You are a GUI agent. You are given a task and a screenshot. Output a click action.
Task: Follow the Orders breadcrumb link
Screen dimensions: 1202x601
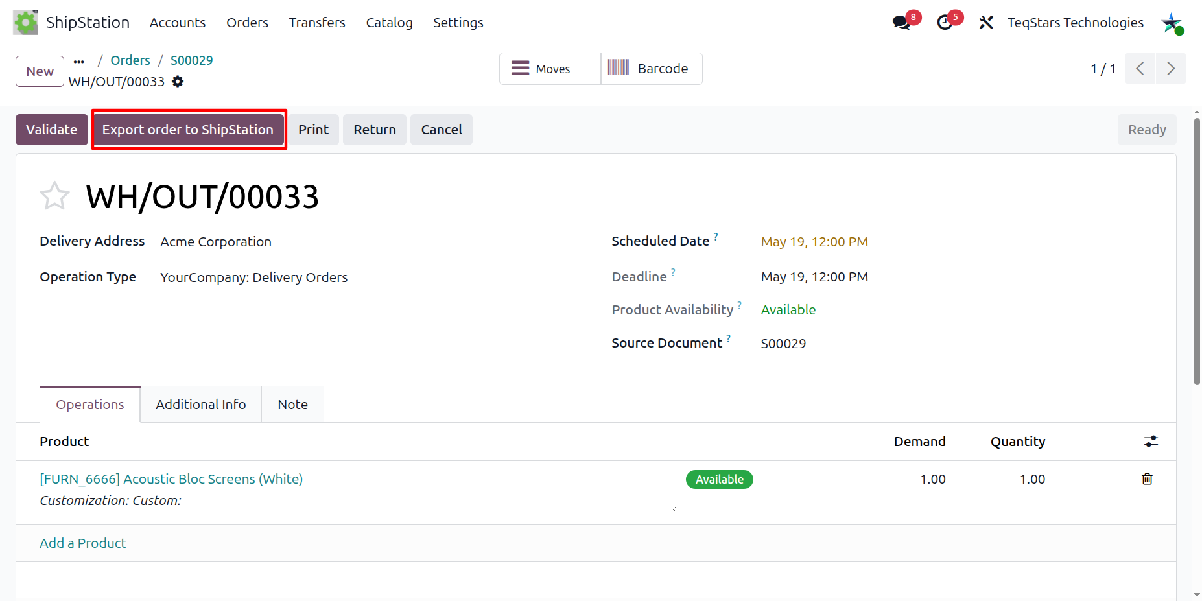tap(130, 60)
